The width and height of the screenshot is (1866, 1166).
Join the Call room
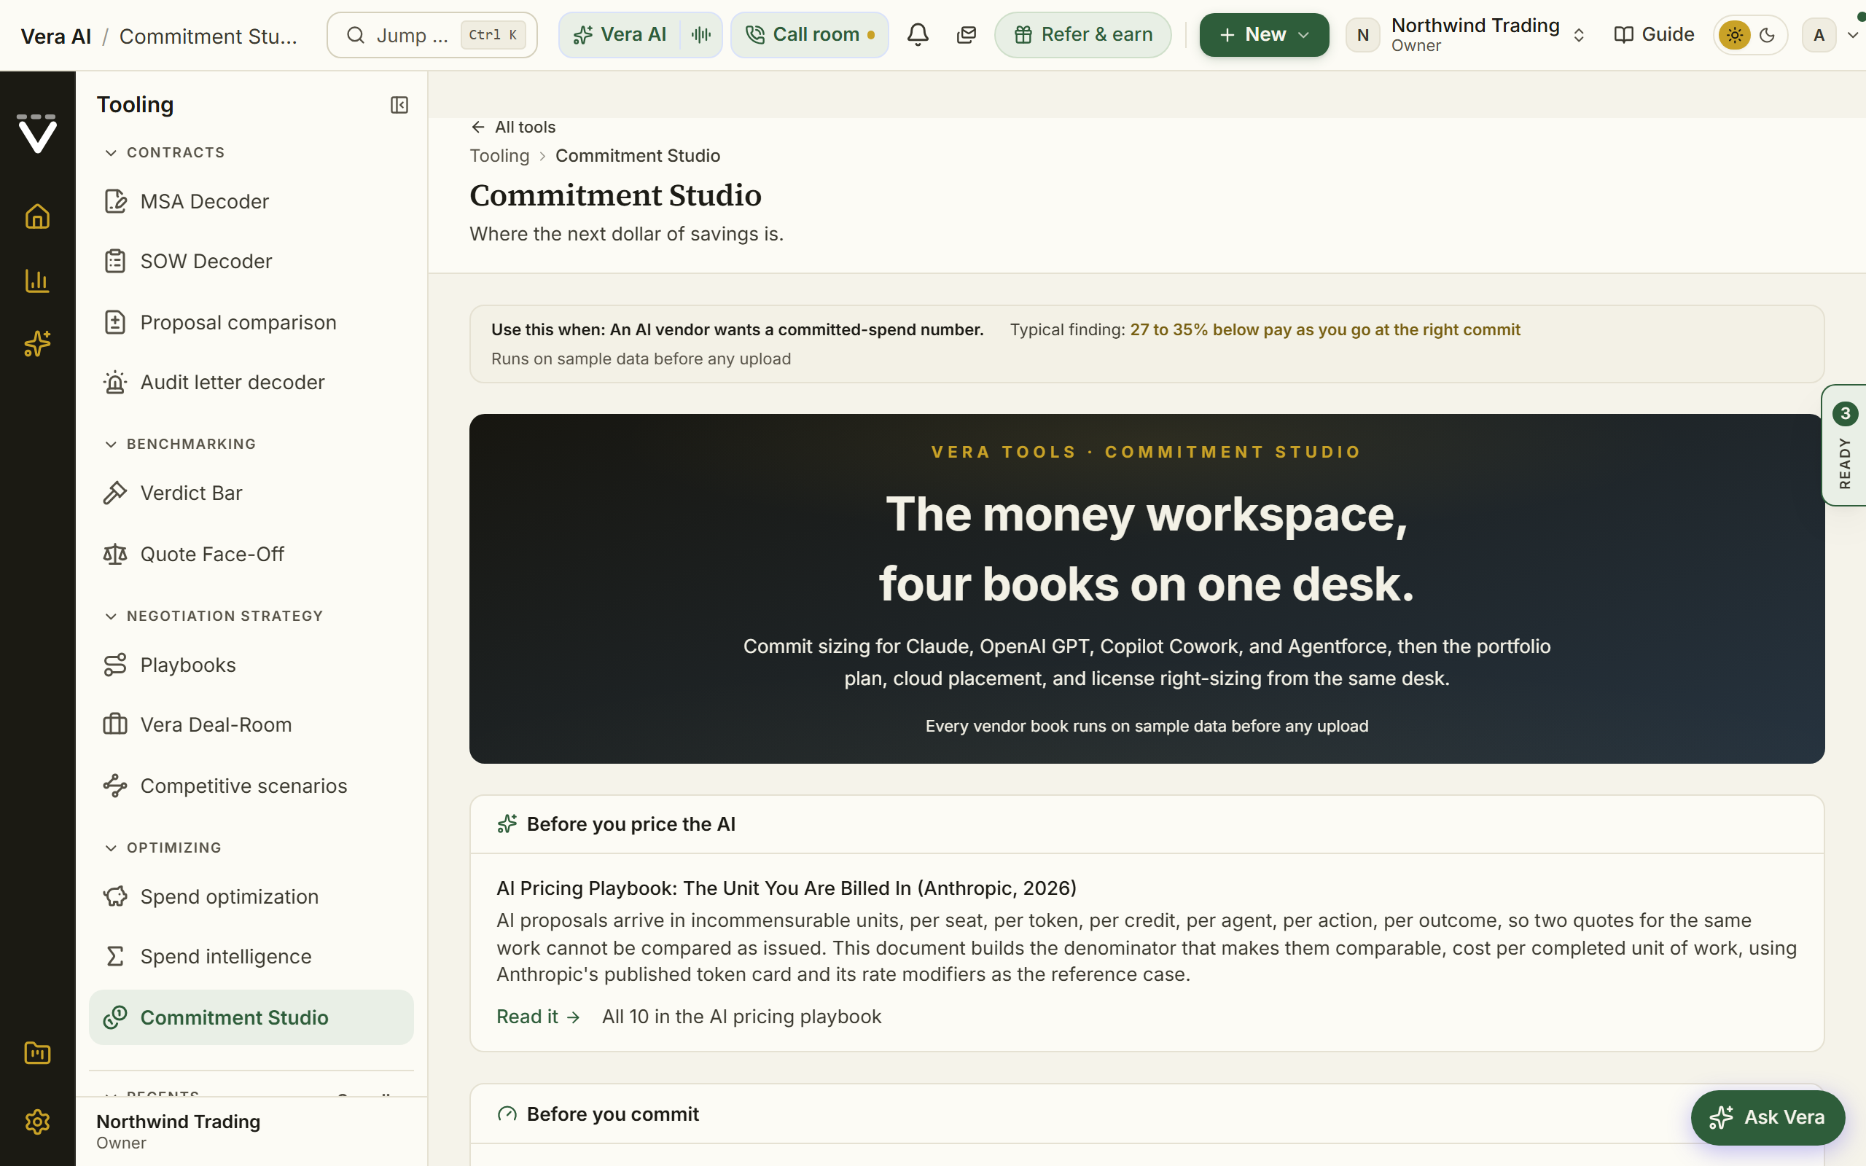point(810,35)
